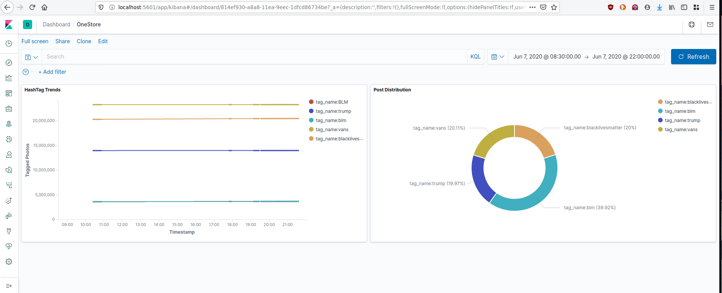The image size is (722, 293).
Task: Open the Recently viewed clock icon
Action: pyautogui.click(x=9, y=44)
